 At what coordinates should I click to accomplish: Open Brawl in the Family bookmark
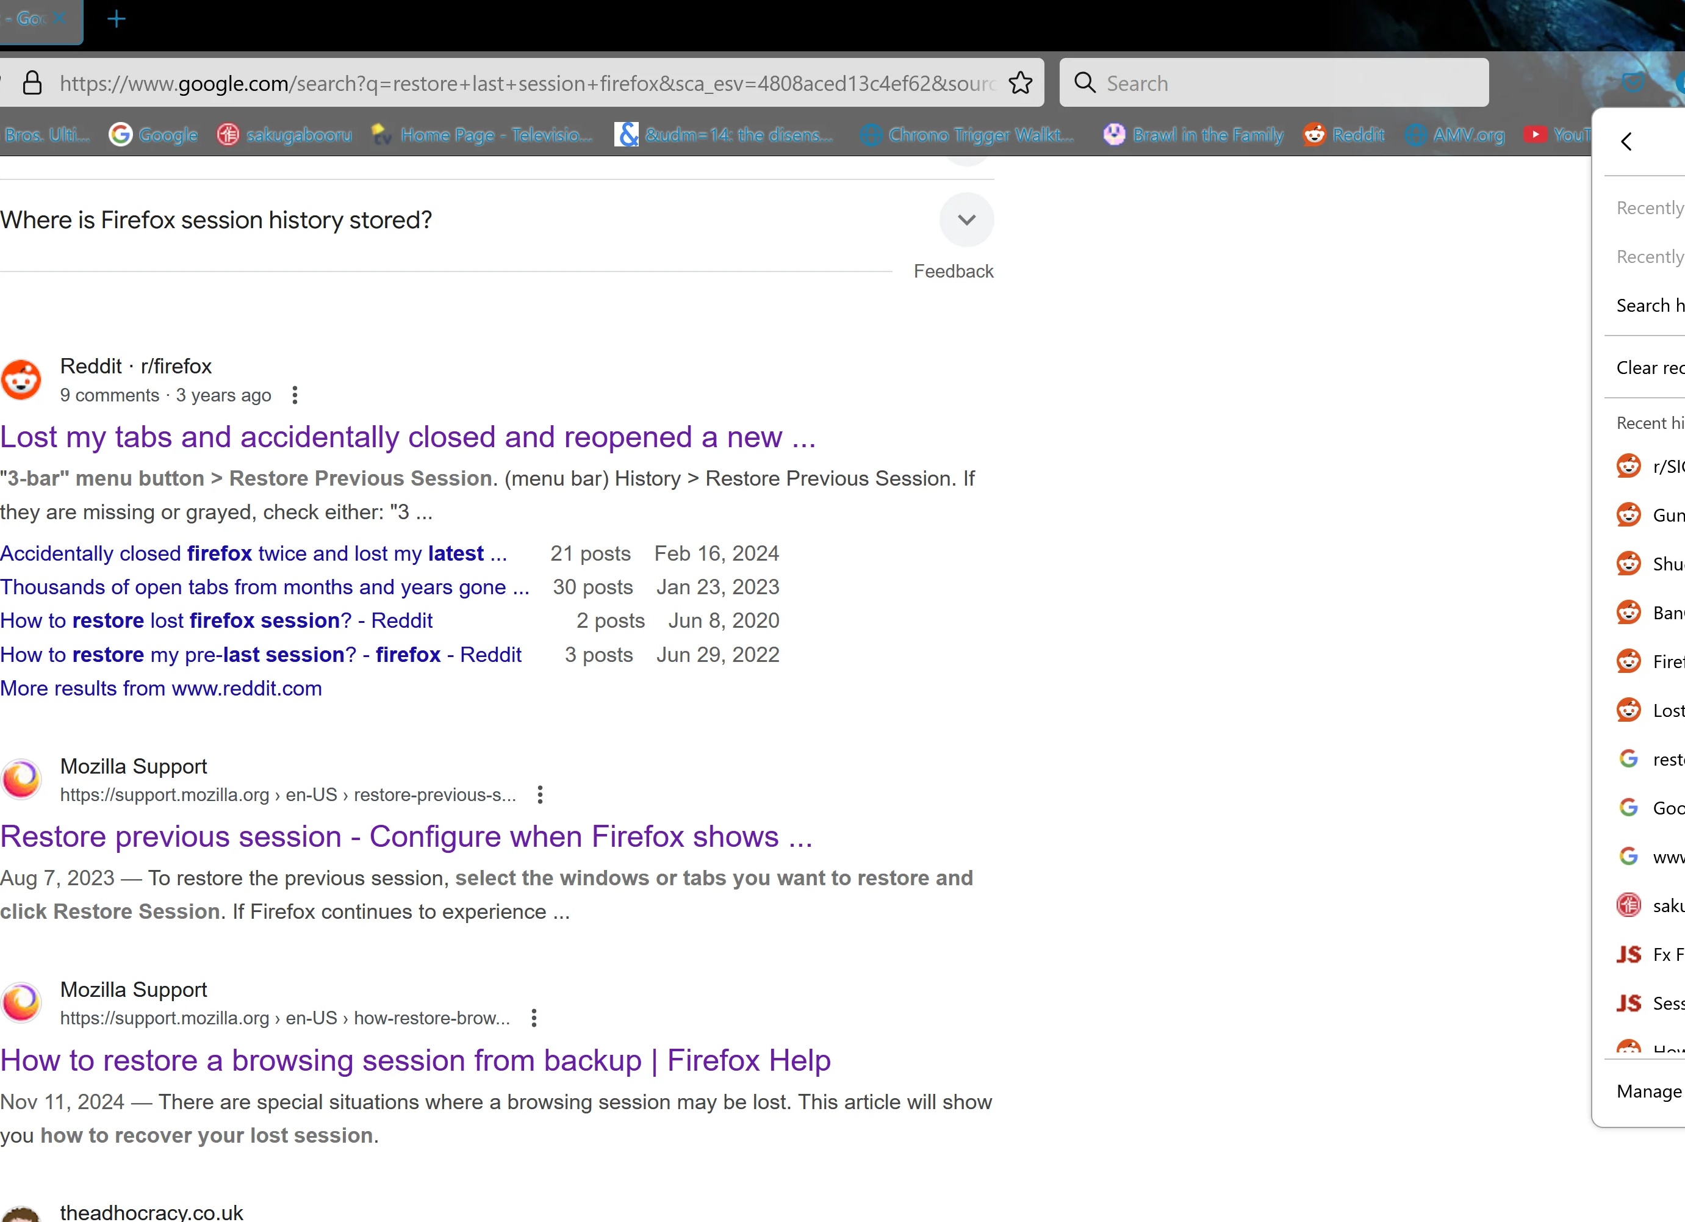point(1193,134)
